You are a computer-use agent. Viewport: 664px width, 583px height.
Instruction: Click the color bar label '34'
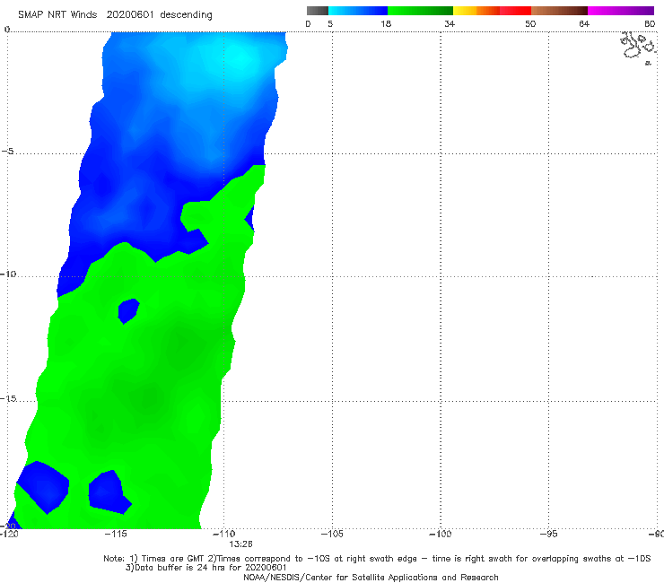pos(450,23)
